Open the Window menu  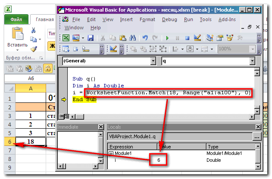click(x=74, y=28)
